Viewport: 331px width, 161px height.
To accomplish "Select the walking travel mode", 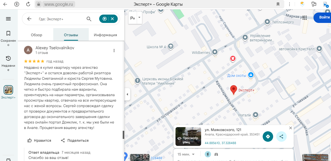I will [x=208, y=154].
